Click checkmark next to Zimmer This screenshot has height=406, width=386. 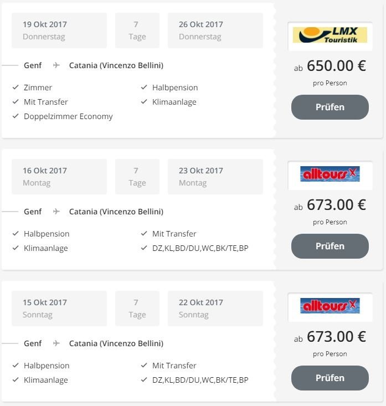coord(16,87)
